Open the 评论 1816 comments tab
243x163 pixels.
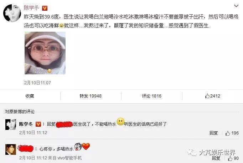[x=151, y=96]
